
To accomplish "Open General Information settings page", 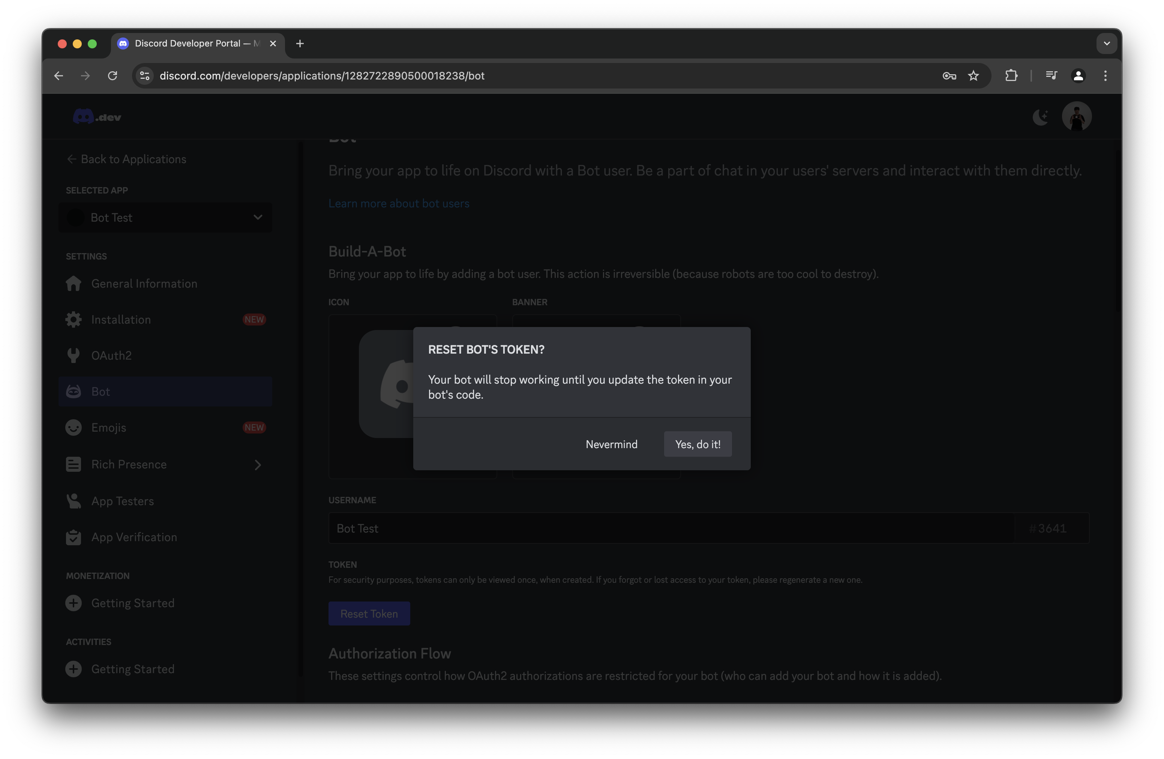I will [x=144, y=283].
